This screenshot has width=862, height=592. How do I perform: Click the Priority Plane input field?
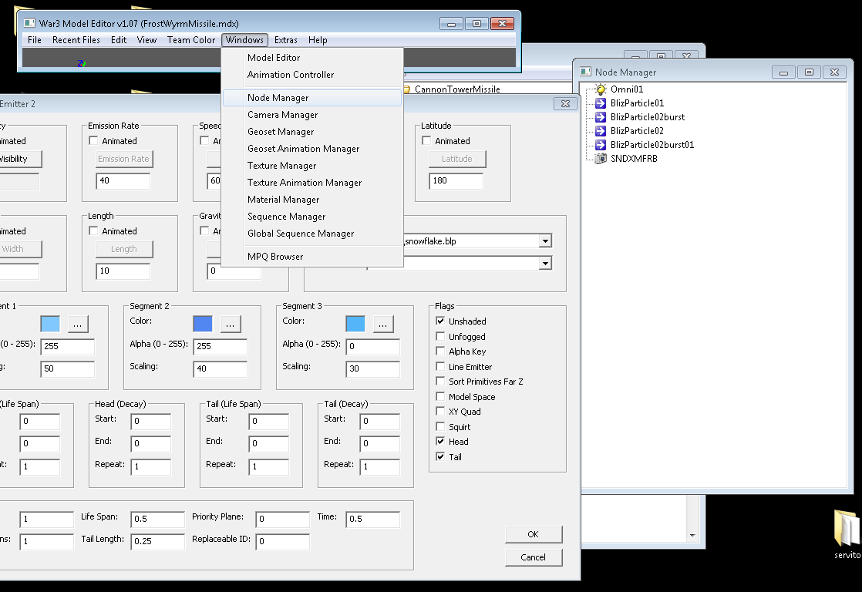282,519
